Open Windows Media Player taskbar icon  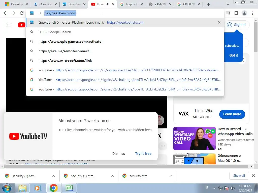[38, 188]
